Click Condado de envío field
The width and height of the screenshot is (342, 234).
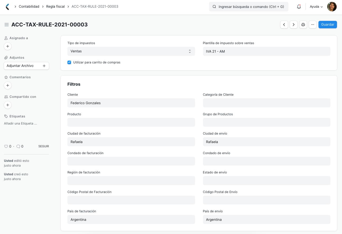267,161
